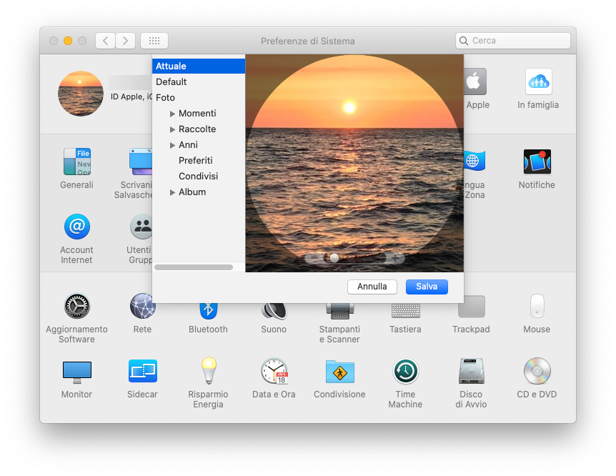Click the Annulla button
Image resolution: width=616 pixels, height=476 pixels.
(x=372, y=287)
